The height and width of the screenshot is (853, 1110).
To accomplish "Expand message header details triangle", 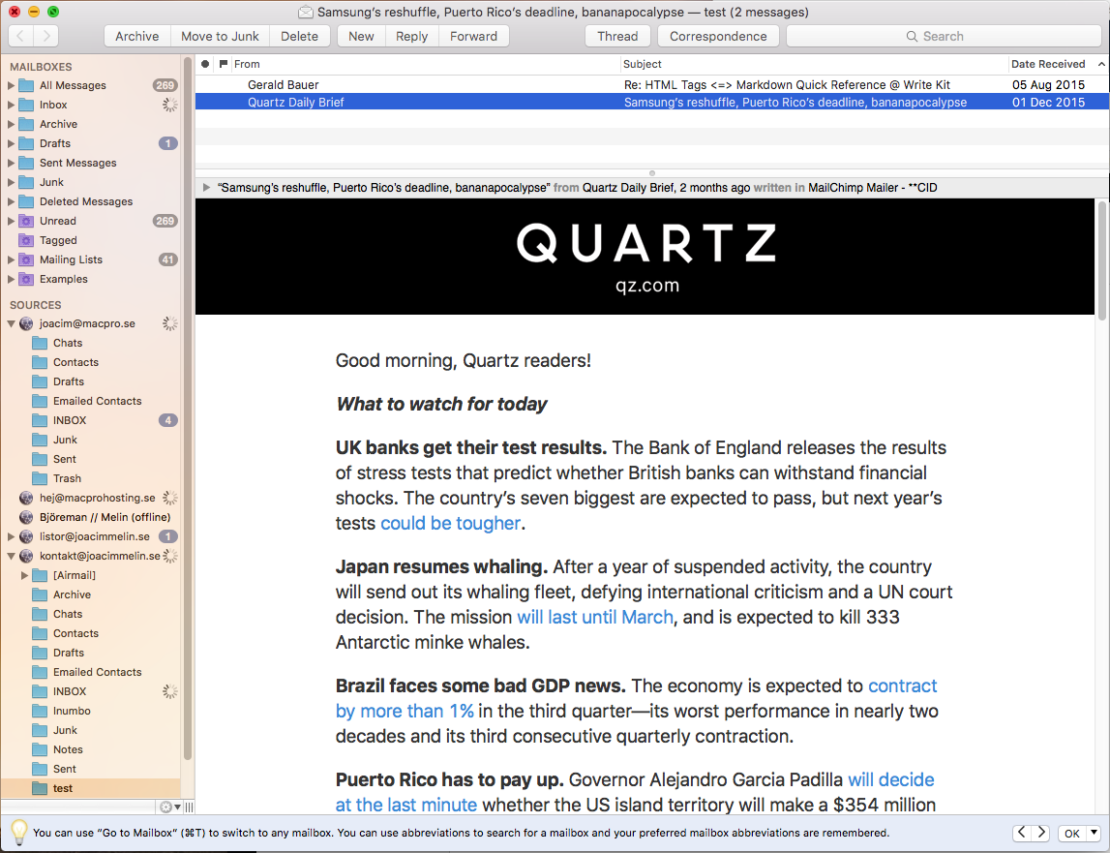I will point(206,188).
